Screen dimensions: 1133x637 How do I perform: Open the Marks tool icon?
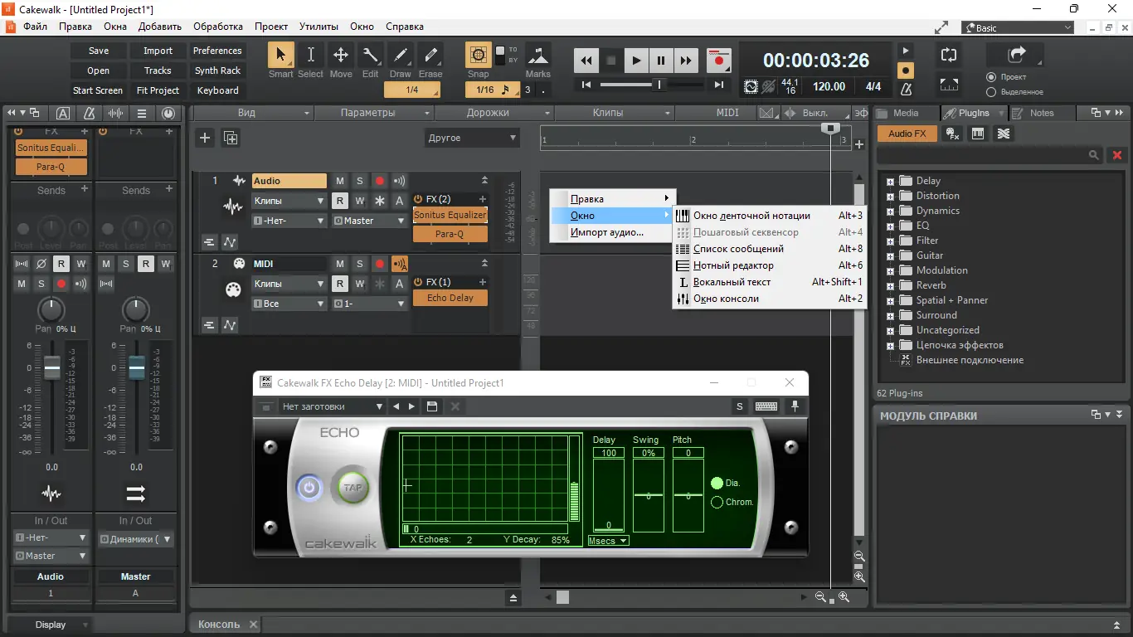[538, 56]
